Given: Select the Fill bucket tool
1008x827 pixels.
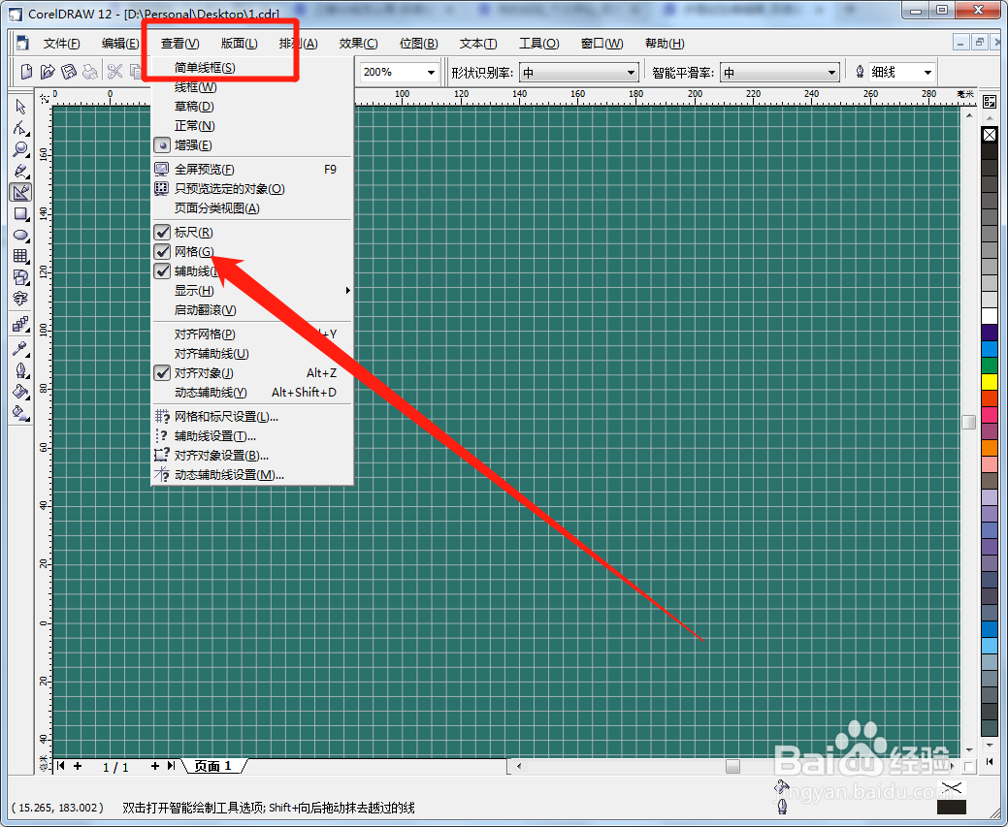Looking at the screenshot, I should click(x=20, y=392).
